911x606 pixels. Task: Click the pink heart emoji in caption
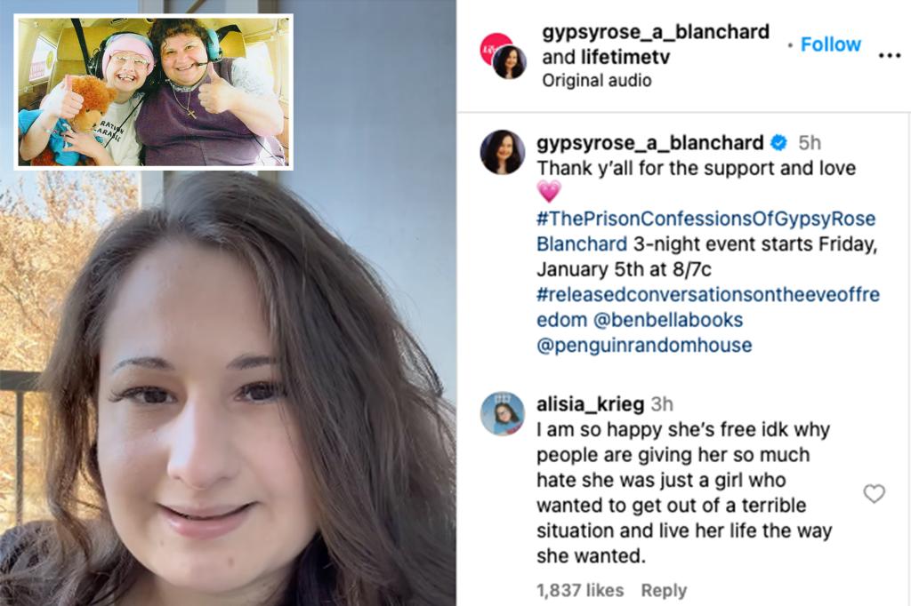[x=549, y=192]
